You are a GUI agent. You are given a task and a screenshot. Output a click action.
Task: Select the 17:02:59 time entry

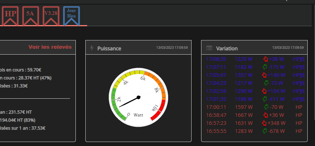click(216, 91)
